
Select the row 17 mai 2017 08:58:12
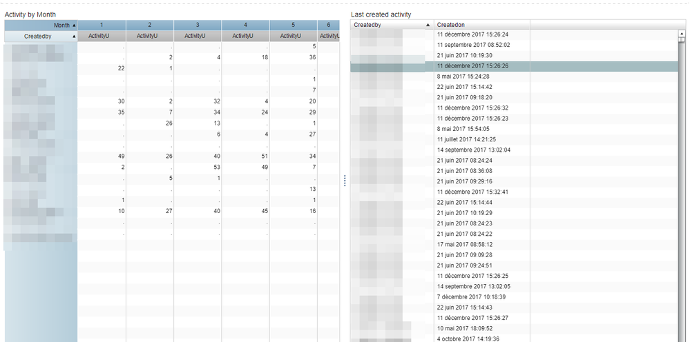[x=515, y=245]
